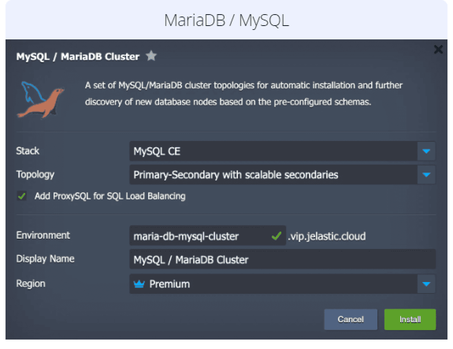Expand the Region dropdown arrow

coord(426,284)
